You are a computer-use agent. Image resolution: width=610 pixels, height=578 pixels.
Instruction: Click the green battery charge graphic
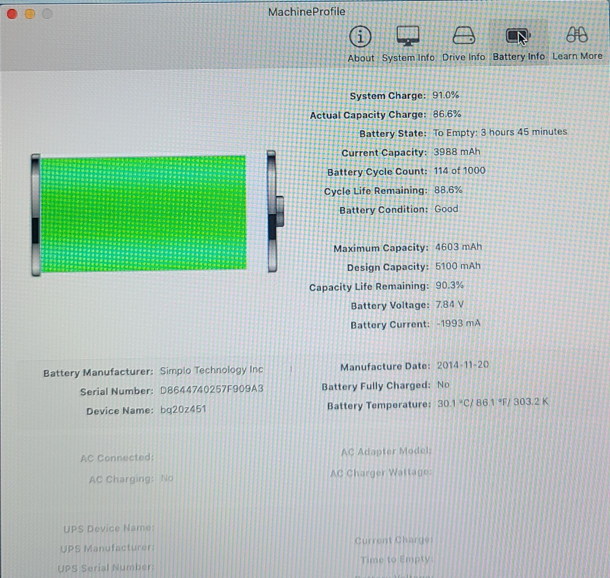pyautogui.click(x=143, y=213)
